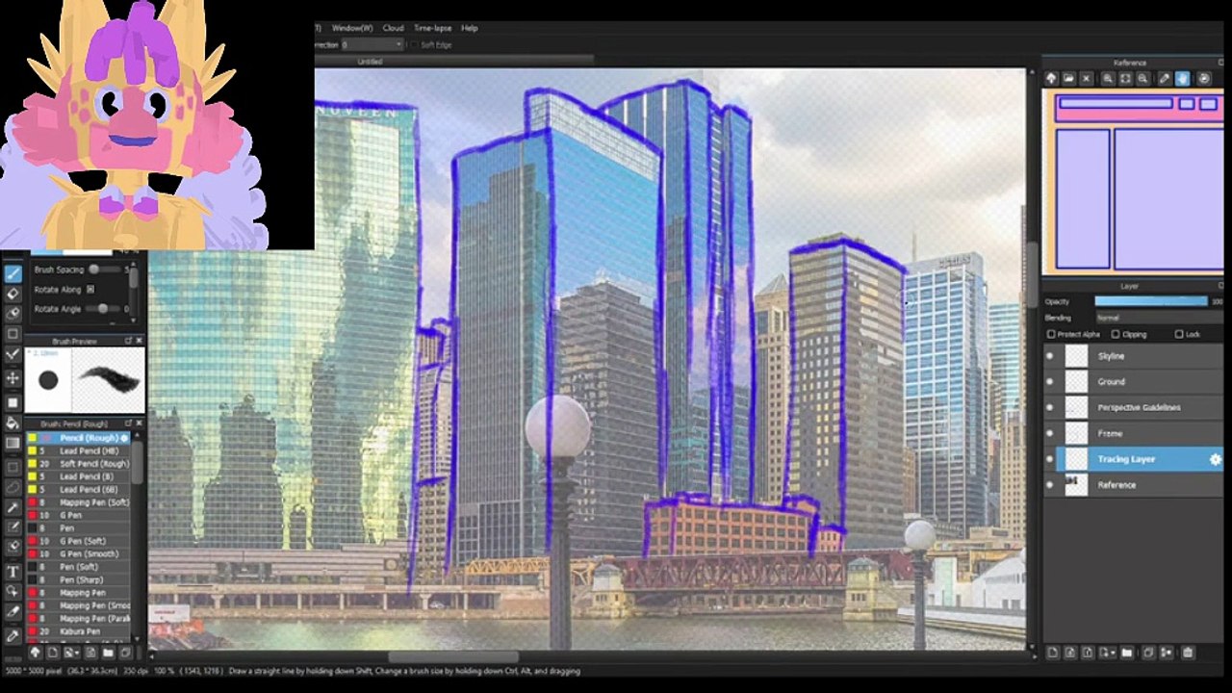This screenshot has height=693, width=1232.
Task: Select the Skyline layer
Action: point(1133,356)
